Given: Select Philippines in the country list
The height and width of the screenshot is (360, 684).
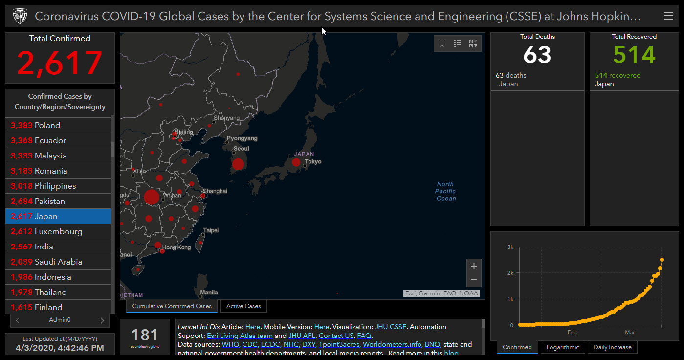Looking at the screenshot, I should click(58, 186).
